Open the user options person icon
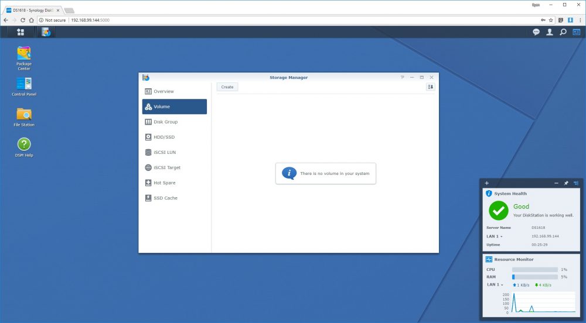The height and width of the screenshot is (323, 586). tap(550, 32)
